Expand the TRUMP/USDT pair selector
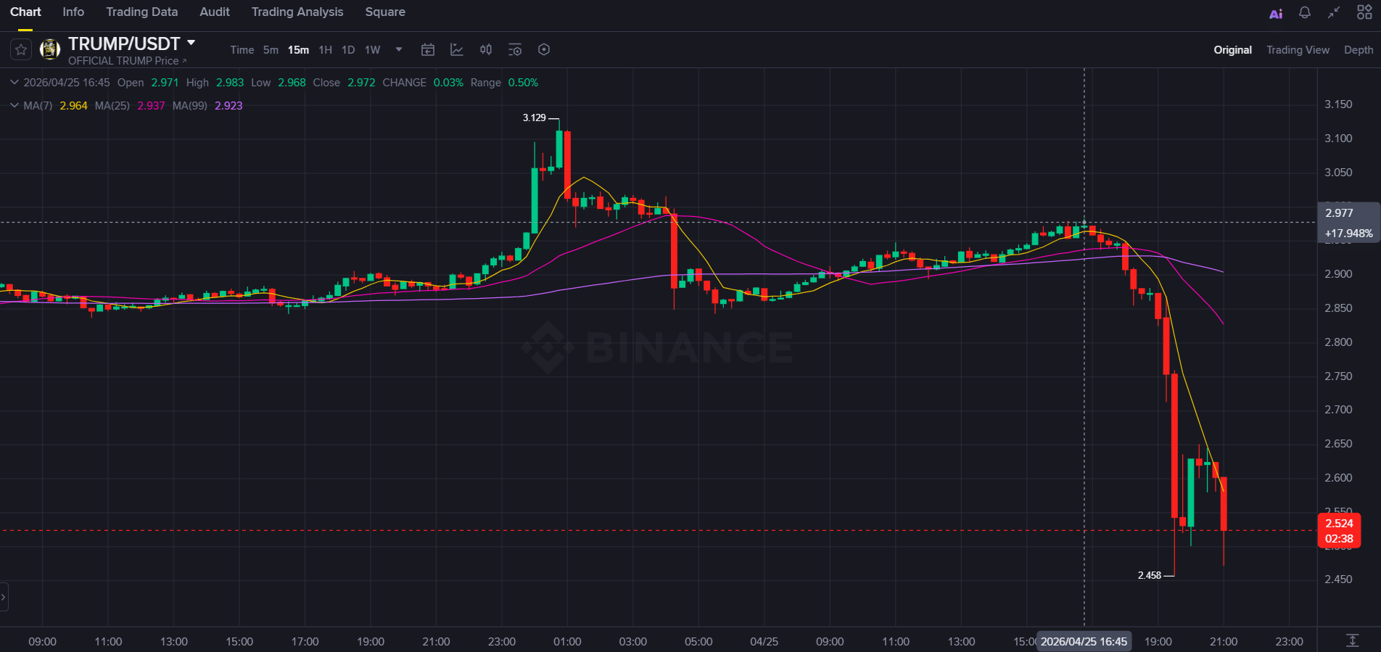The image size is (1381, 652). (x=191, y=44)
